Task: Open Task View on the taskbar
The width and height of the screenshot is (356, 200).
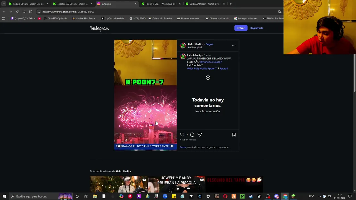Action: (x=86, y=196)
